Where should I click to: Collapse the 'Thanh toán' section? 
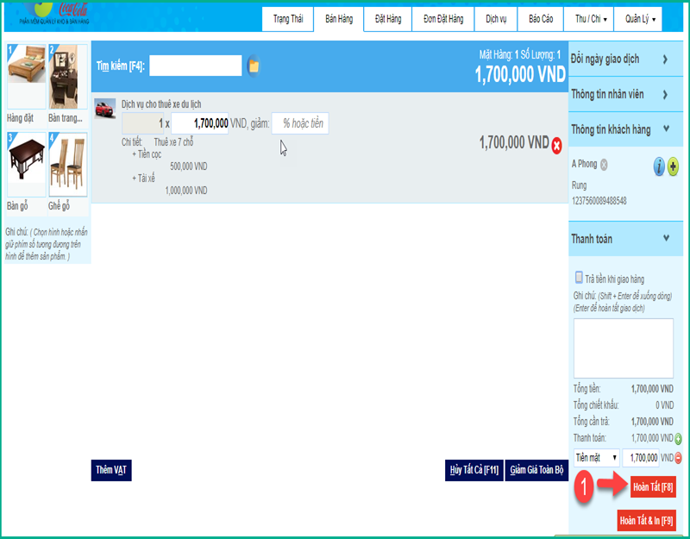(621, 239)
